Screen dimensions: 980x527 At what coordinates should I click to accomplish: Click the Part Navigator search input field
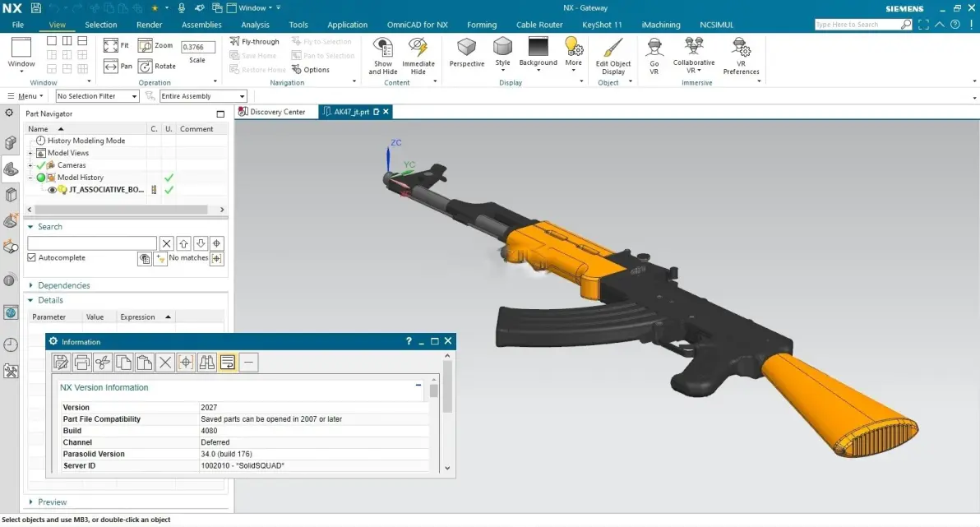(x=92, y=243)
